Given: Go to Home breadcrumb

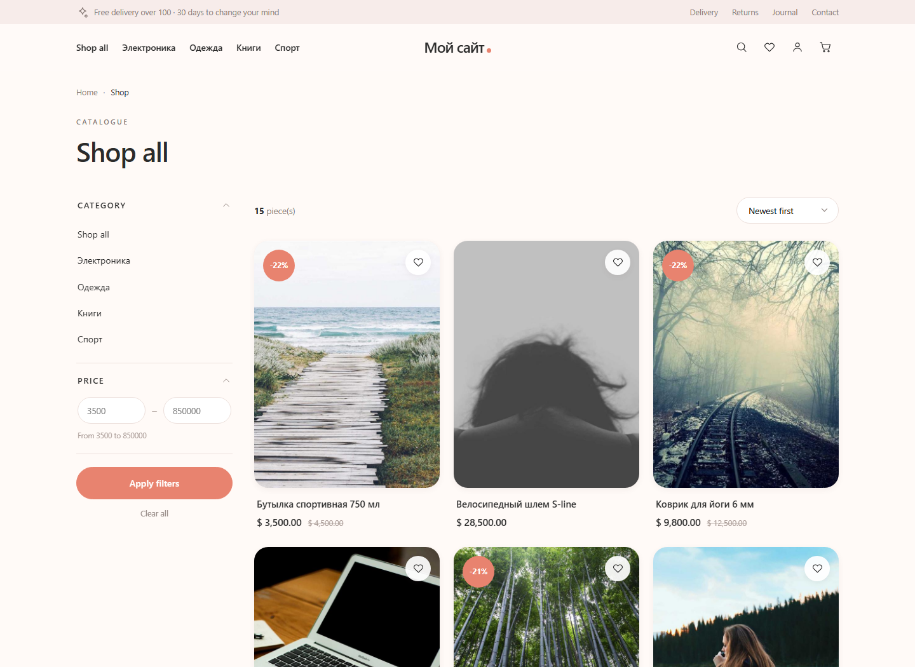Looking at the screenshot, I should [x=87, y=92].
